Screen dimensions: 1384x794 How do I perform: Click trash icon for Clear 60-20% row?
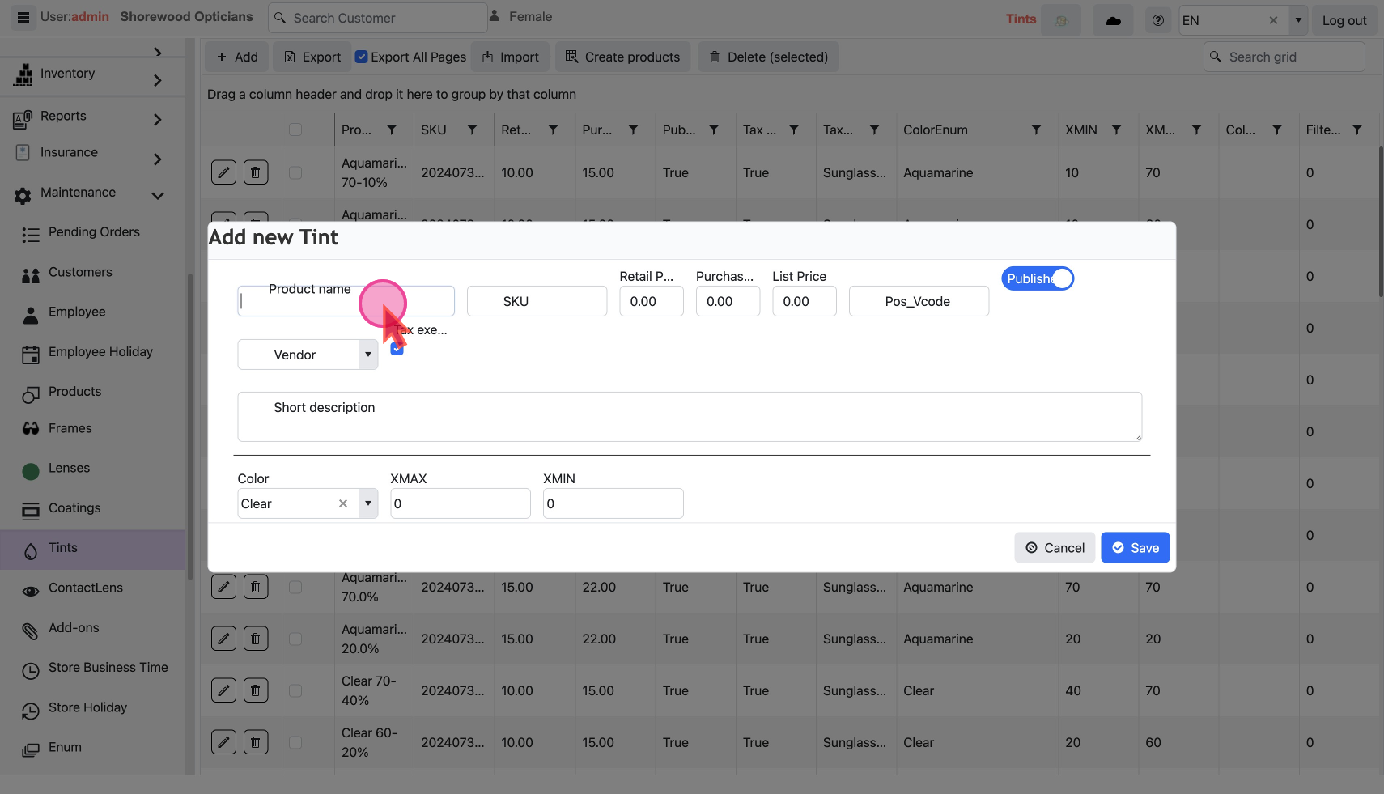click(256, 742)
